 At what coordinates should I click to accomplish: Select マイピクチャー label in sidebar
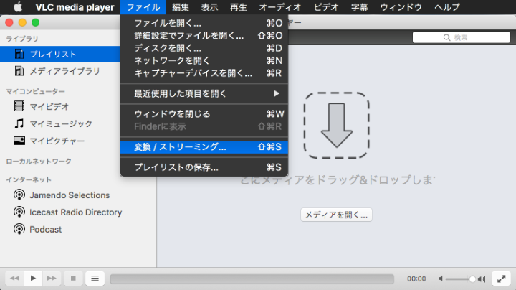(57, 141)
